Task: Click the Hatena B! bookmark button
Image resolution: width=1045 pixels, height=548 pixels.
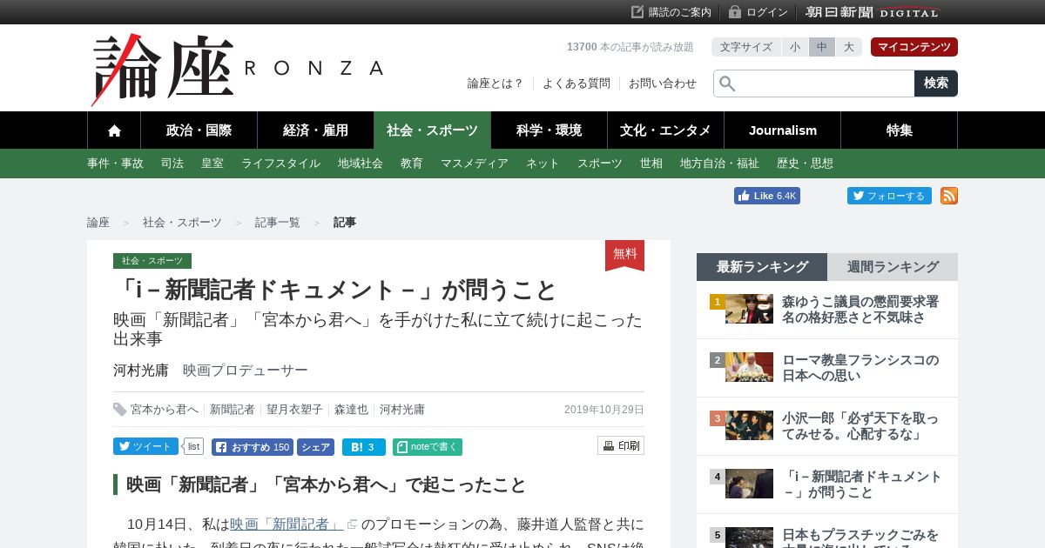Action: pyautogui.click(x=364, y=447)
